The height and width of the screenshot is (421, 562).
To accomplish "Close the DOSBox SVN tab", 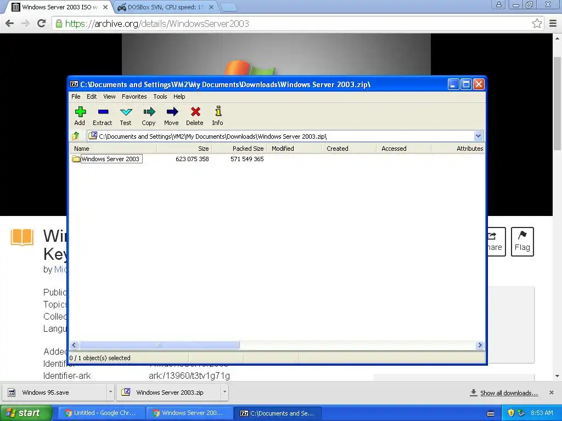I will tap(211, 7).
